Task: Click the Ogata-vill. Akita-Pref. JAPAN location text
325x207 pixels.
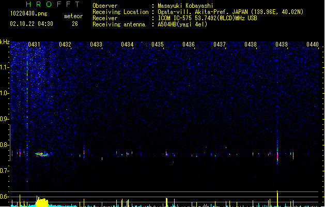Action: coord(230,12)
